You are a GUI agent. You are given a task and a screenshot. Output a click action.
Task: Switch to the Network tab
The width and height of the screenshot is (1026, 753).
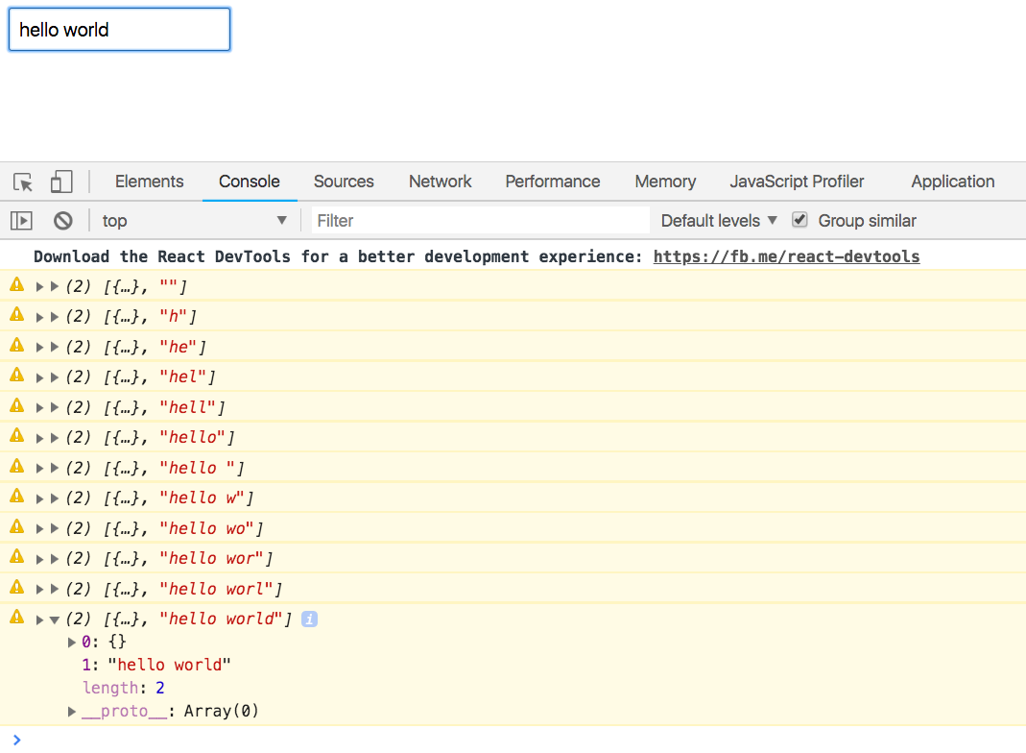[440, 182]
